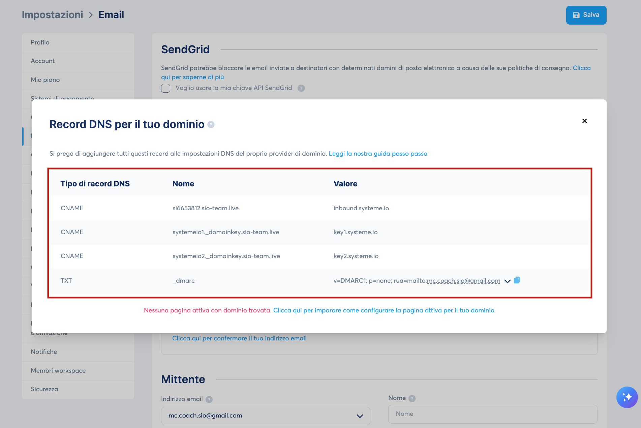Open the step-by-step guide link
The width and height of the screenshot is (641, 428).
pyautogui.click(x=378, y=154)
